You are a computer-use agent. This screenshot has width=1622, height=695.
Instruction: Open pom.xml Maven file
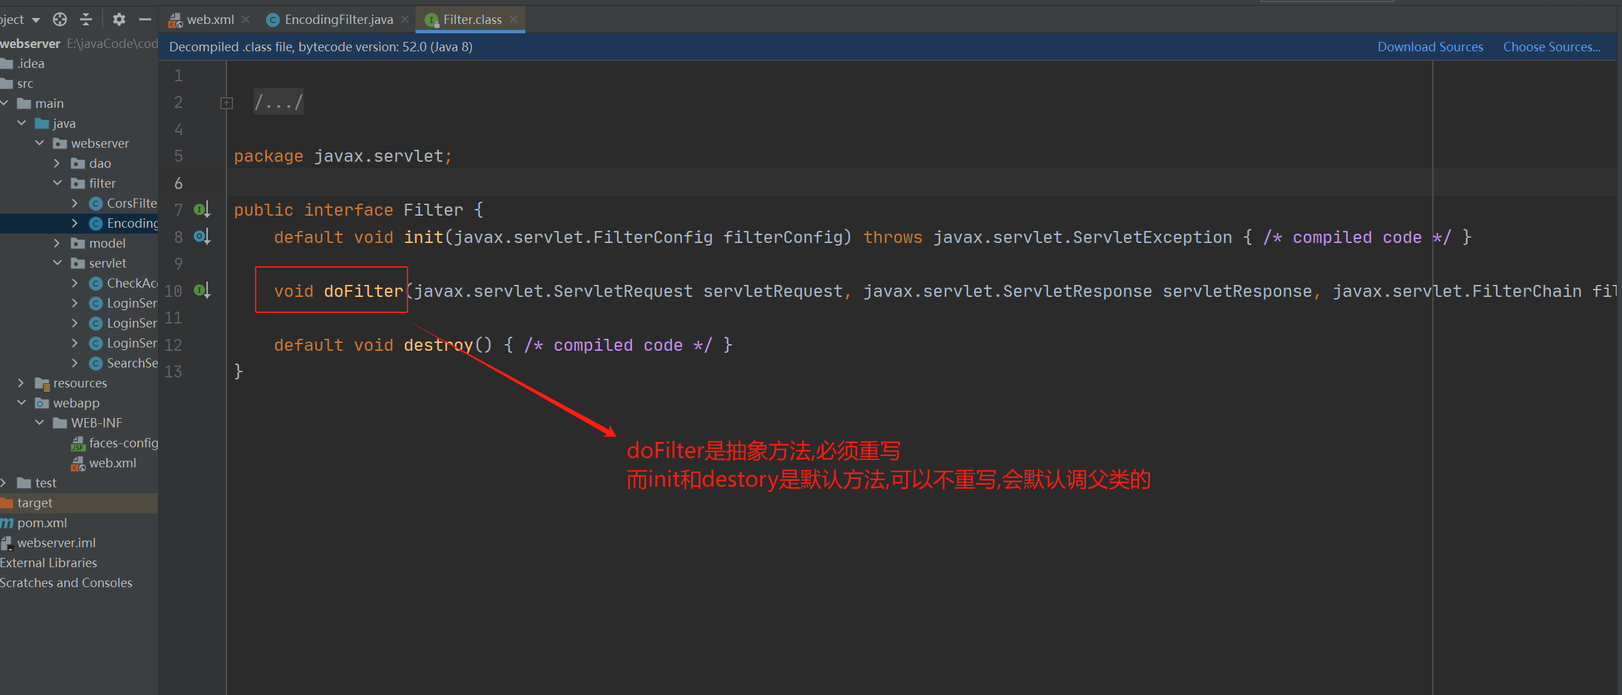pyautogui.click(x=34, y=523)
